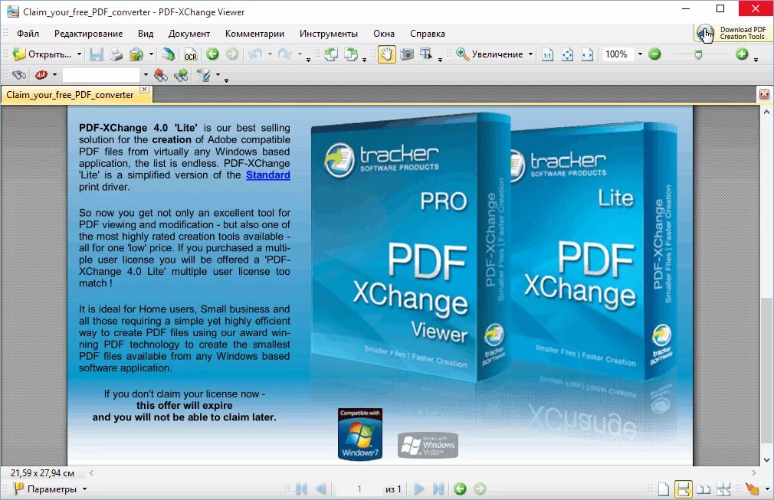Open the Редактирование menu
774x500 pixels.
(x=88, y=34)
